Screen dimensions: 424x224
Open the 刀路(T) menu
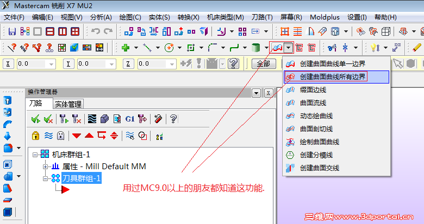pyautogui.click(x=262, y=17)
